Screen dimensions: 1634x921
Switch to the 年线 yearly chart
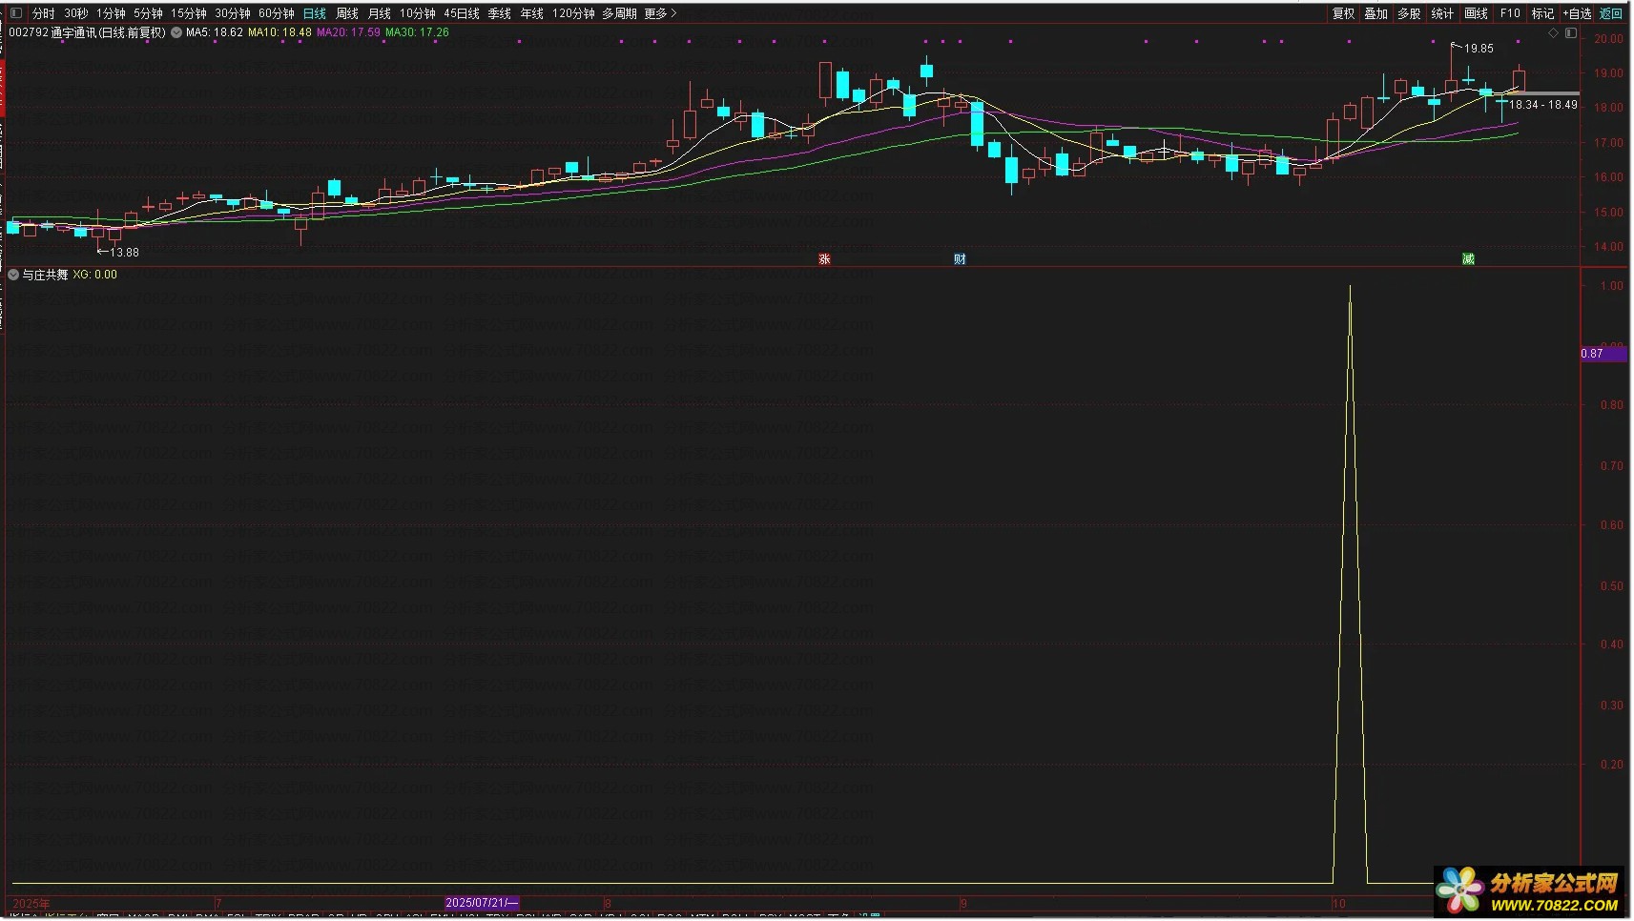[532, 13]
